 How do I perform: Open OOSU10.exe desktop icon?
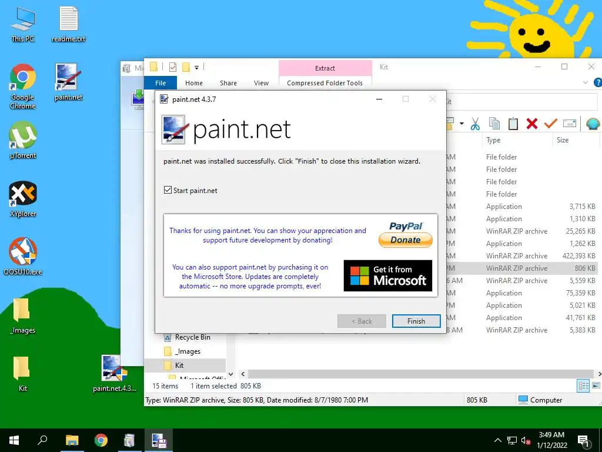pos(23,257)
